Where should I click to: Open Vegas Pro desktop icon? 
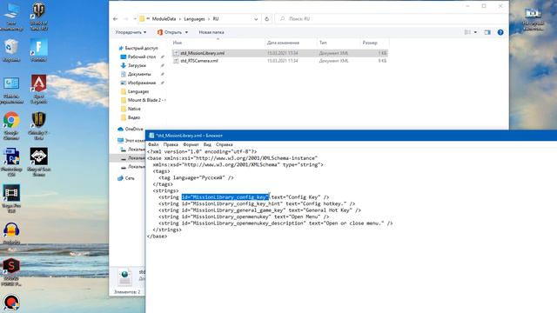(x=11, y=199)
